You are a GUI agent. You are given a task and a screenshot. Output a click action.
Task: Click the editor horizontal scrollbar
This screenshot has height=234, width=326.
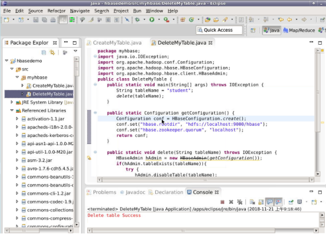[x=205, y=180]
